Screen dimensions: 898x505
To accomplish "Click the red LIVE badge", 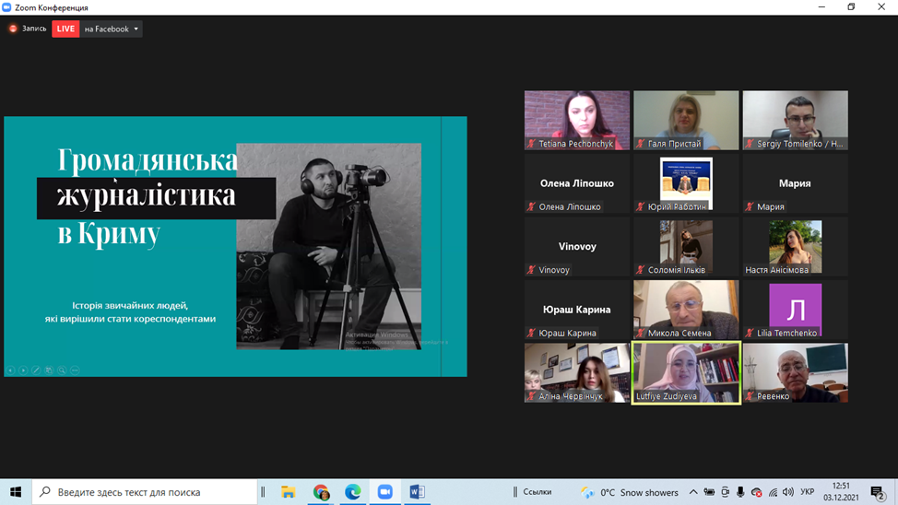I will (x=65, y=29).
